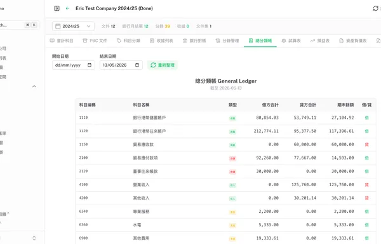Switch to the 收據列表 tab
381x244 pixels.
pos(161,41)
